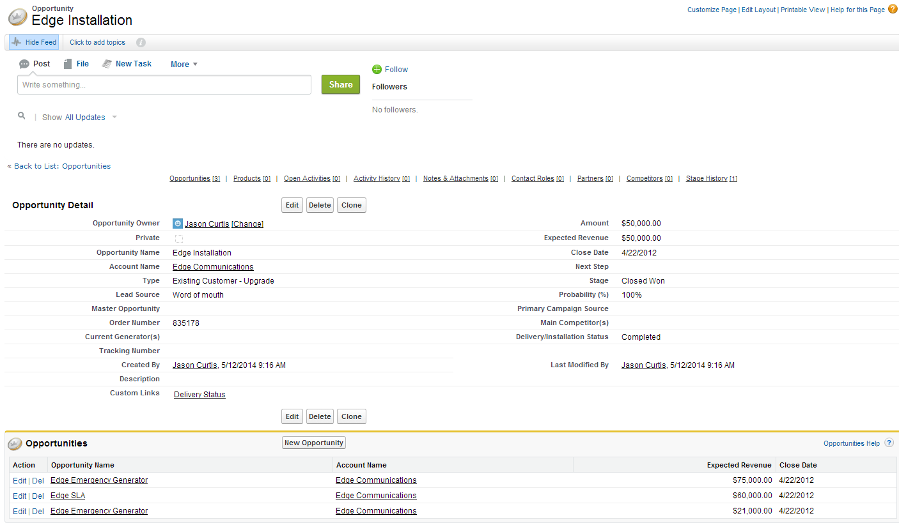Screen dimensions: 899x525
Task: Click the info icon beside topics
Action: [141, 43]
